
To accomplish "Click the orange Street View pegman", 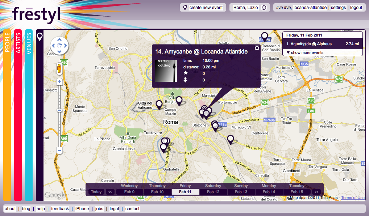I will coord(59,69).
